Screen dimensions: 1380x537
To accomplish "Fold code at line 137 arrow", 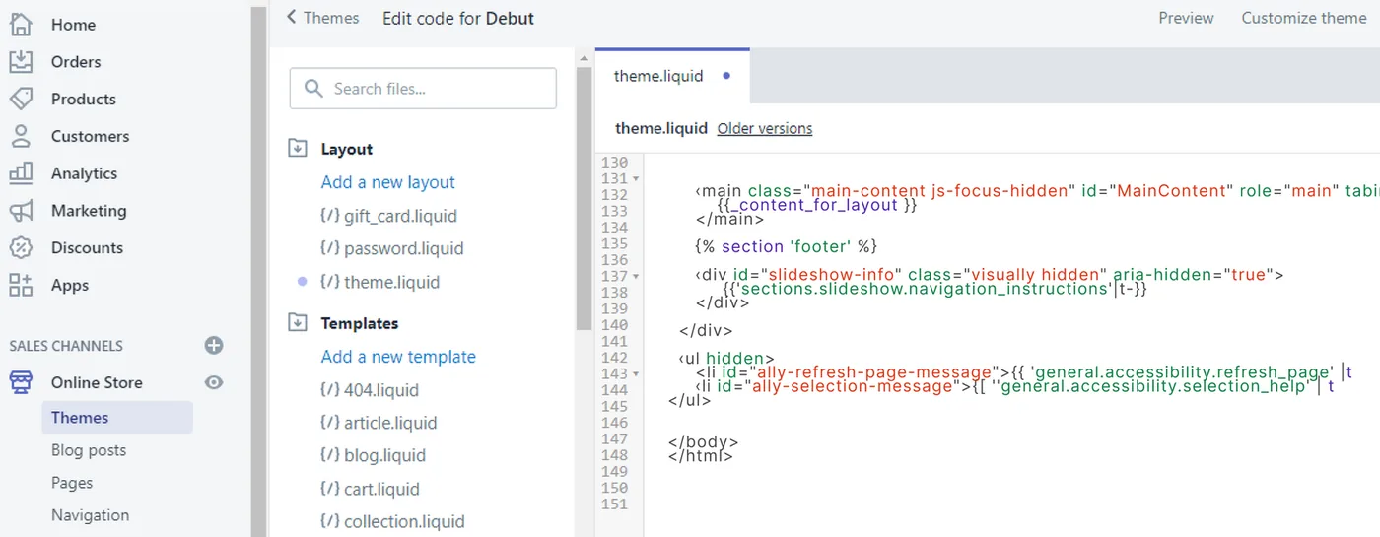I will tap(636, 276).
